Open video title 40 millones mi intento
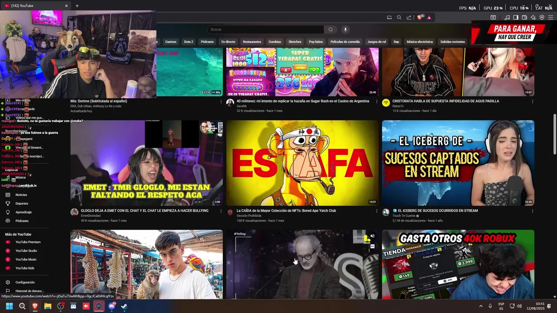The image size is (557, 313). pos(303,101)
